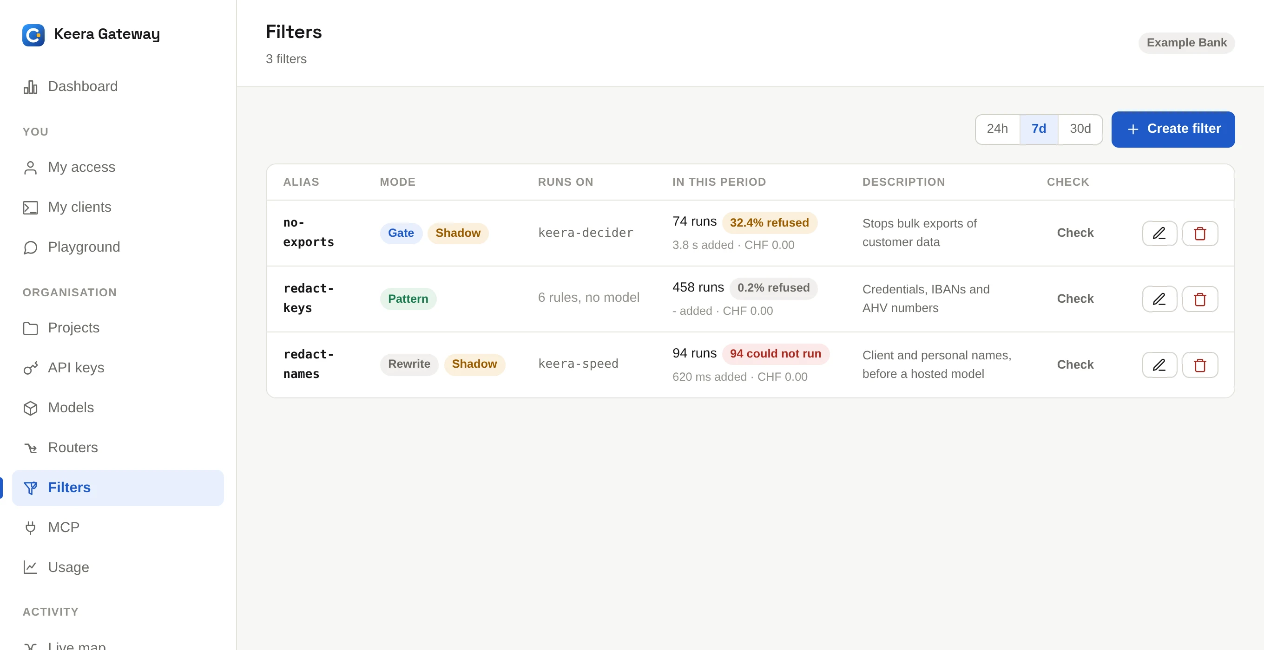Click the Models cube icon
The image size is (1264, 650).
[x=30, y=408]
